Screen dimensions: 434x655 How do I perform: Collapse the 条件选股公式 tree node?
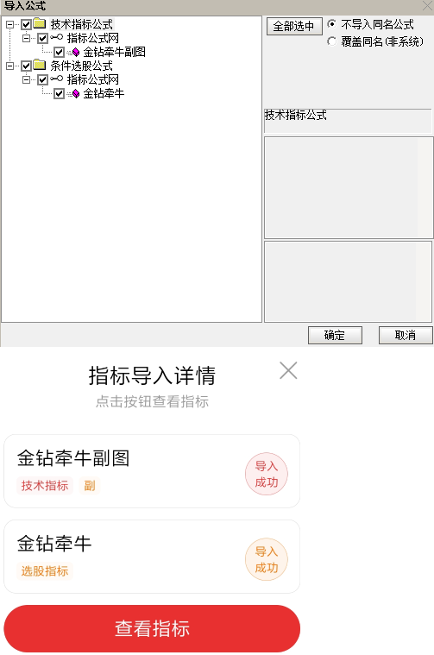tap(10, 66)
